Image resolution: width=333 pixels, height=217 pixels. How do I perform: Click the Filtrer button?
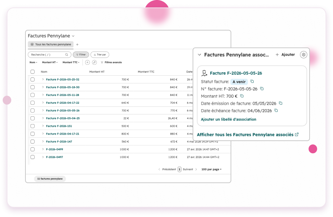[81, 55]
